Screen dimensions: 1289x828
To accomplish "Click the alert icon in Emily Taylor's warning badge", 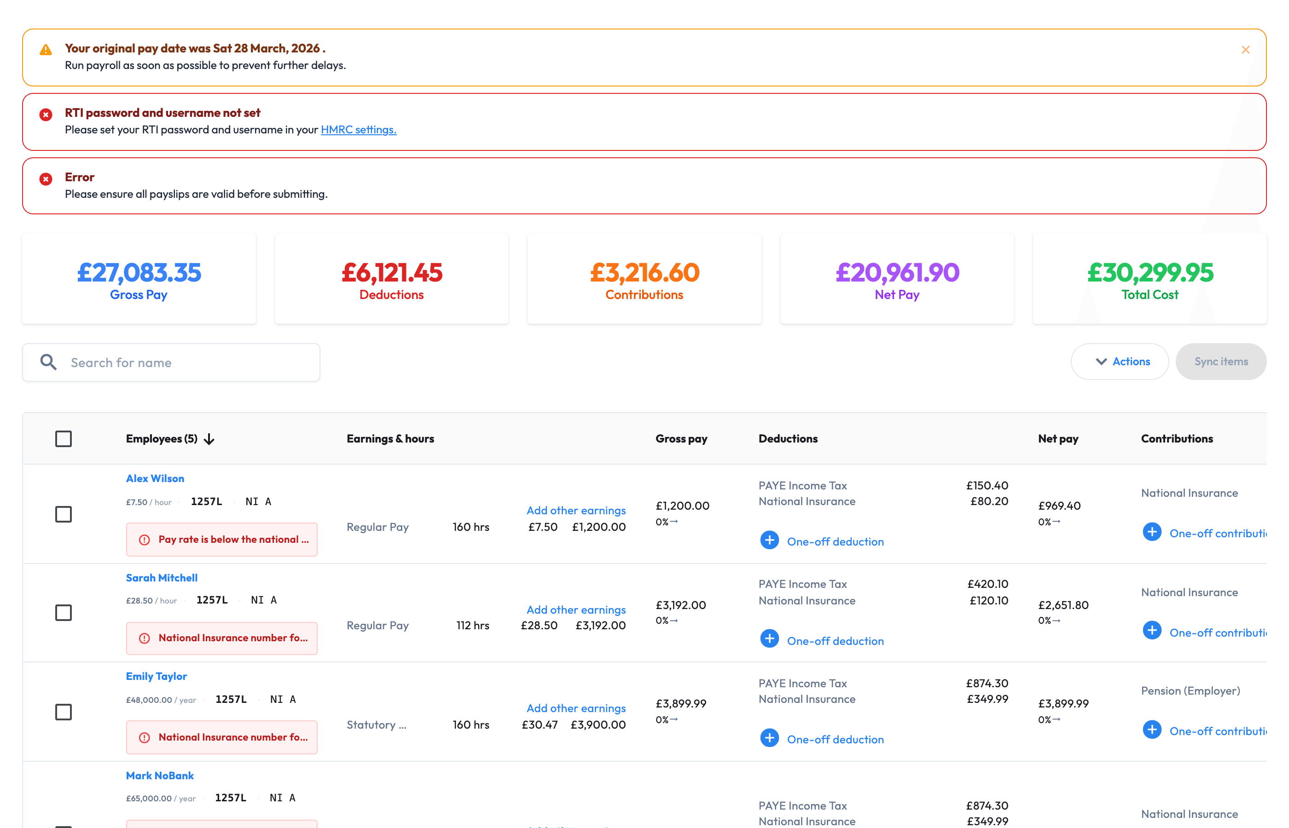I will (144, 738).
